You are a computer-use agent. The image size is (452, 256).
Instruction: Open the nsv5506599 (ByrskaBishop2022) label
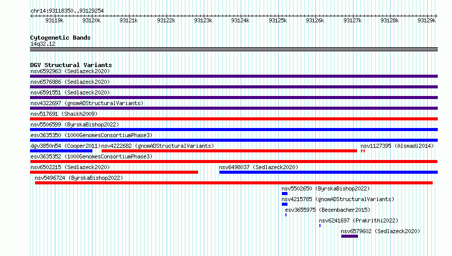[75, 124]
